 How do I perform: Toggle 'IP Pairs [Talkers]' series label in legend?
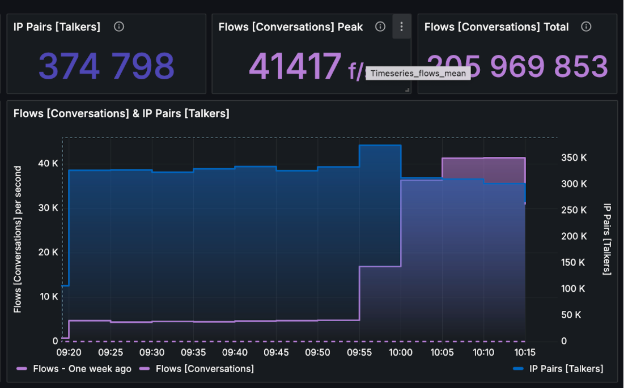coord(566,369)
